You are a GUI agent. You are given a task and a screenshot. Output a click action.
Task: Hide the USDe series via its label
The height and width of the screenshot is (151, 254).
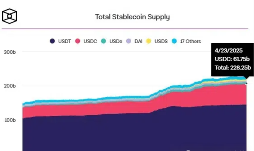pos(116,41)
